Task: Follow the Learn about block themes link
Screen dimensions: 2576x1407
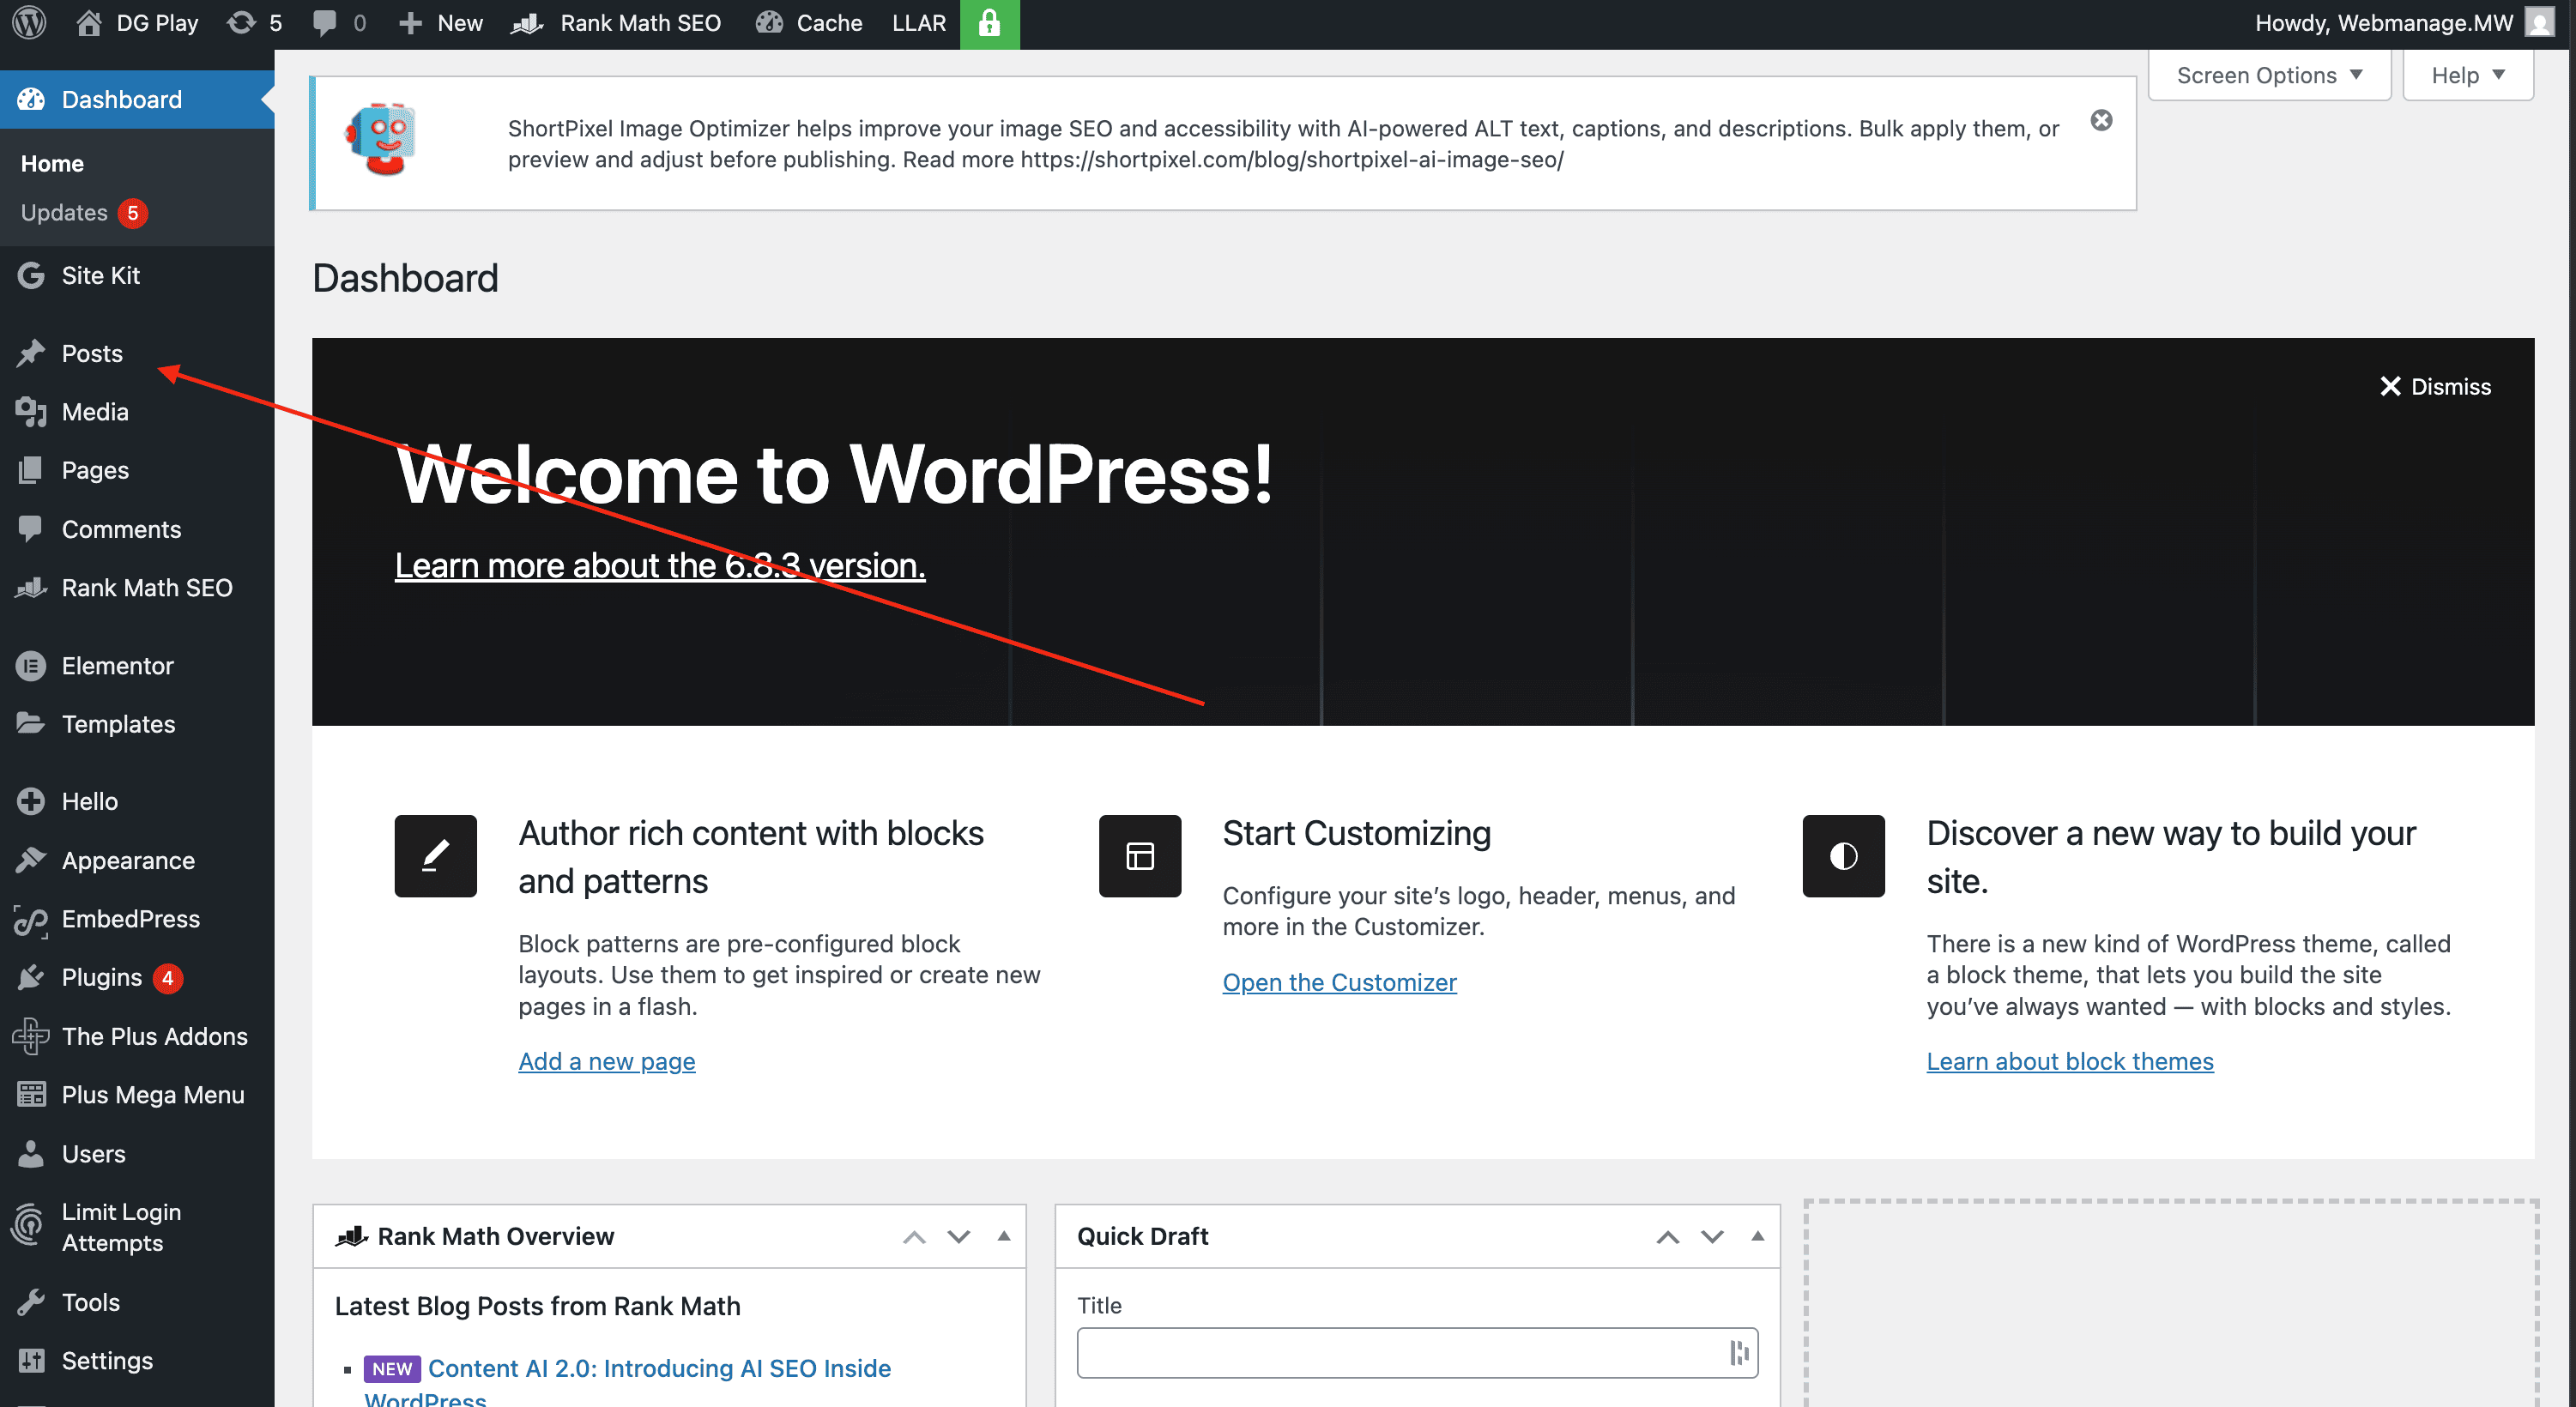Action: coord(2070,1061)
